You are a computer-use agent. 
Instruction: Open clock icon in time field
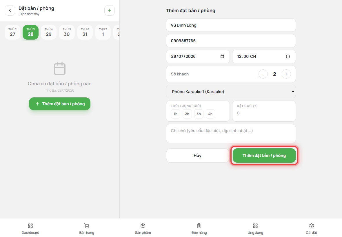288,57
